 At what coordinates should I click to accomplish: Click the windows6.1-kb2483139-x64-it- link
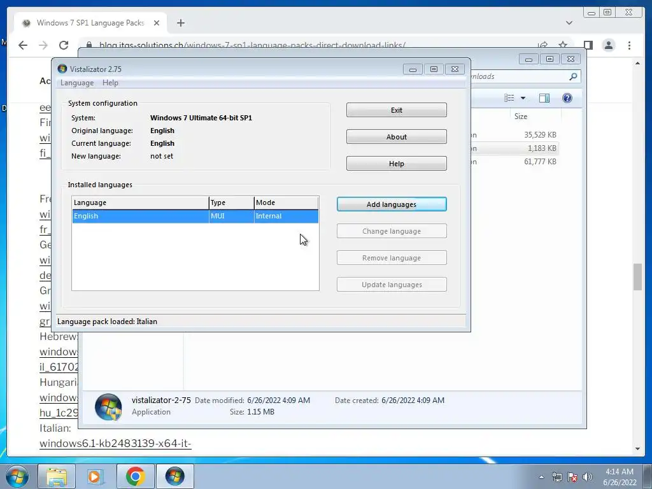tap(115, 443)
